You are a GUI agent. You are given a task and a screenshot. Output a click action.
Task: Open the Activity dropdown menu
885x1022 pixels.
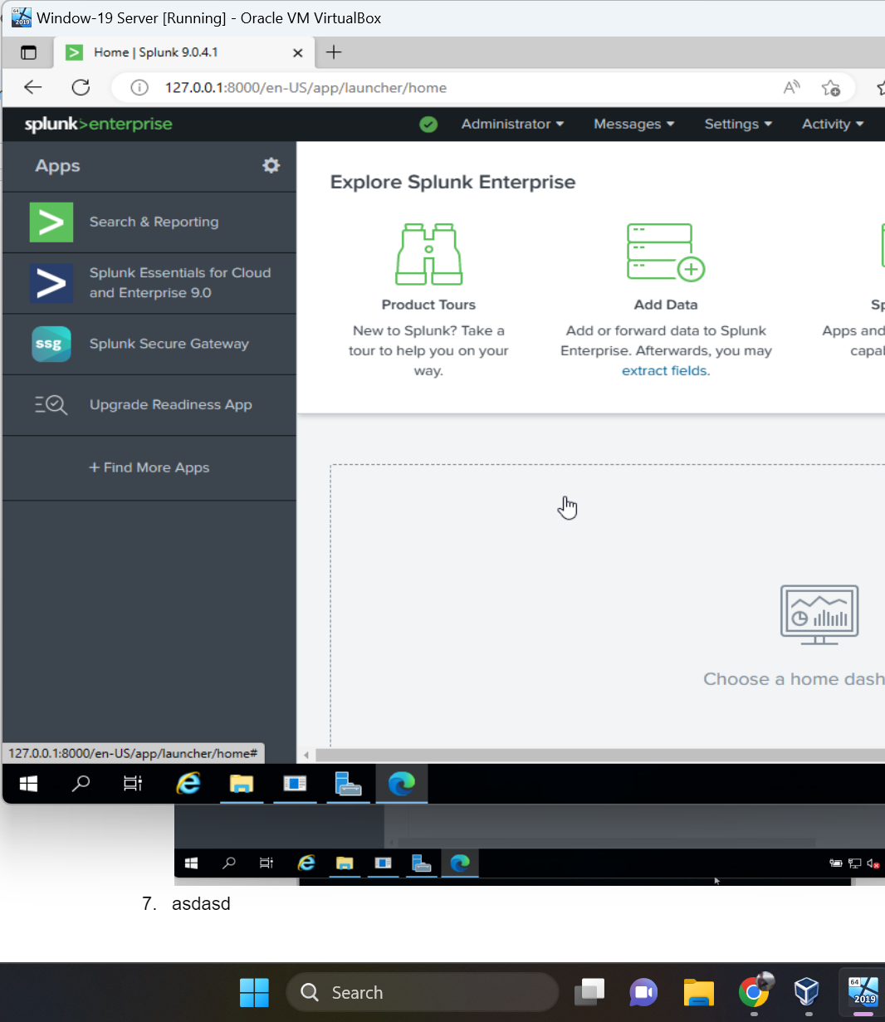pyautogui.click(x=833, y=125)
